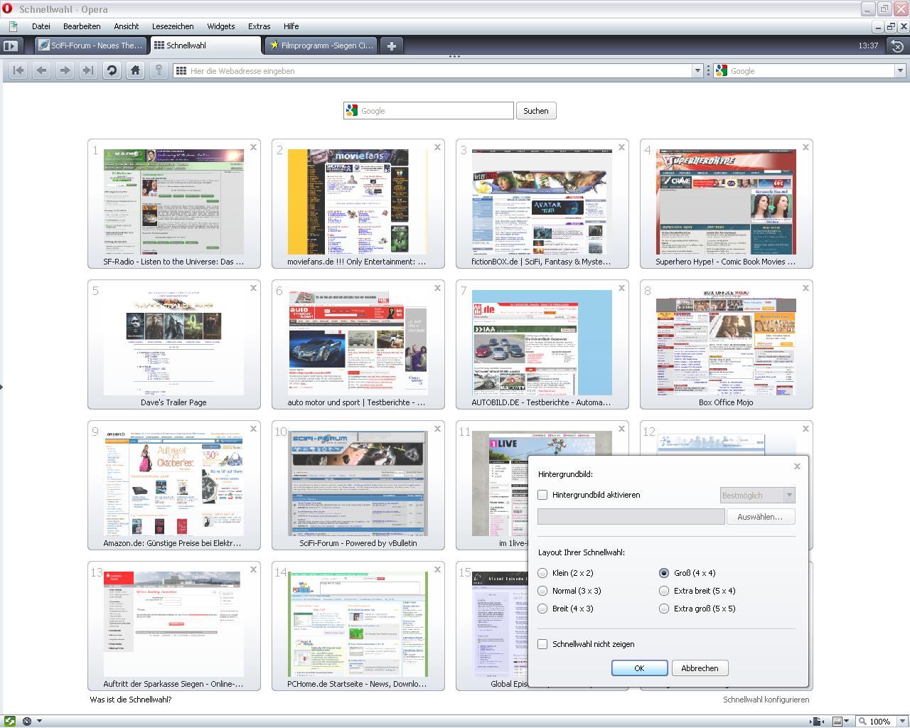910x728 pixels.
Task: Click the Suchen button
Action: coord(535,111)
